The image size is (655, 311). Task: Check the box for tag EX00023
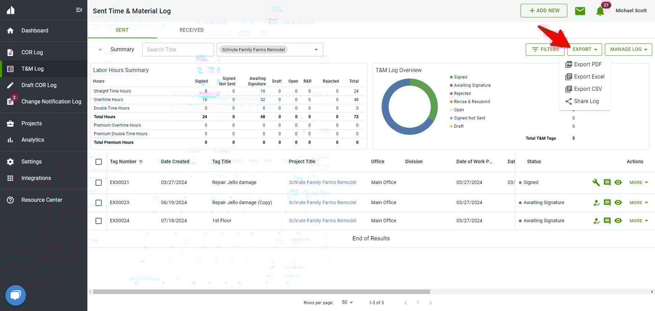pyautogui.click(x=98, y=203)
